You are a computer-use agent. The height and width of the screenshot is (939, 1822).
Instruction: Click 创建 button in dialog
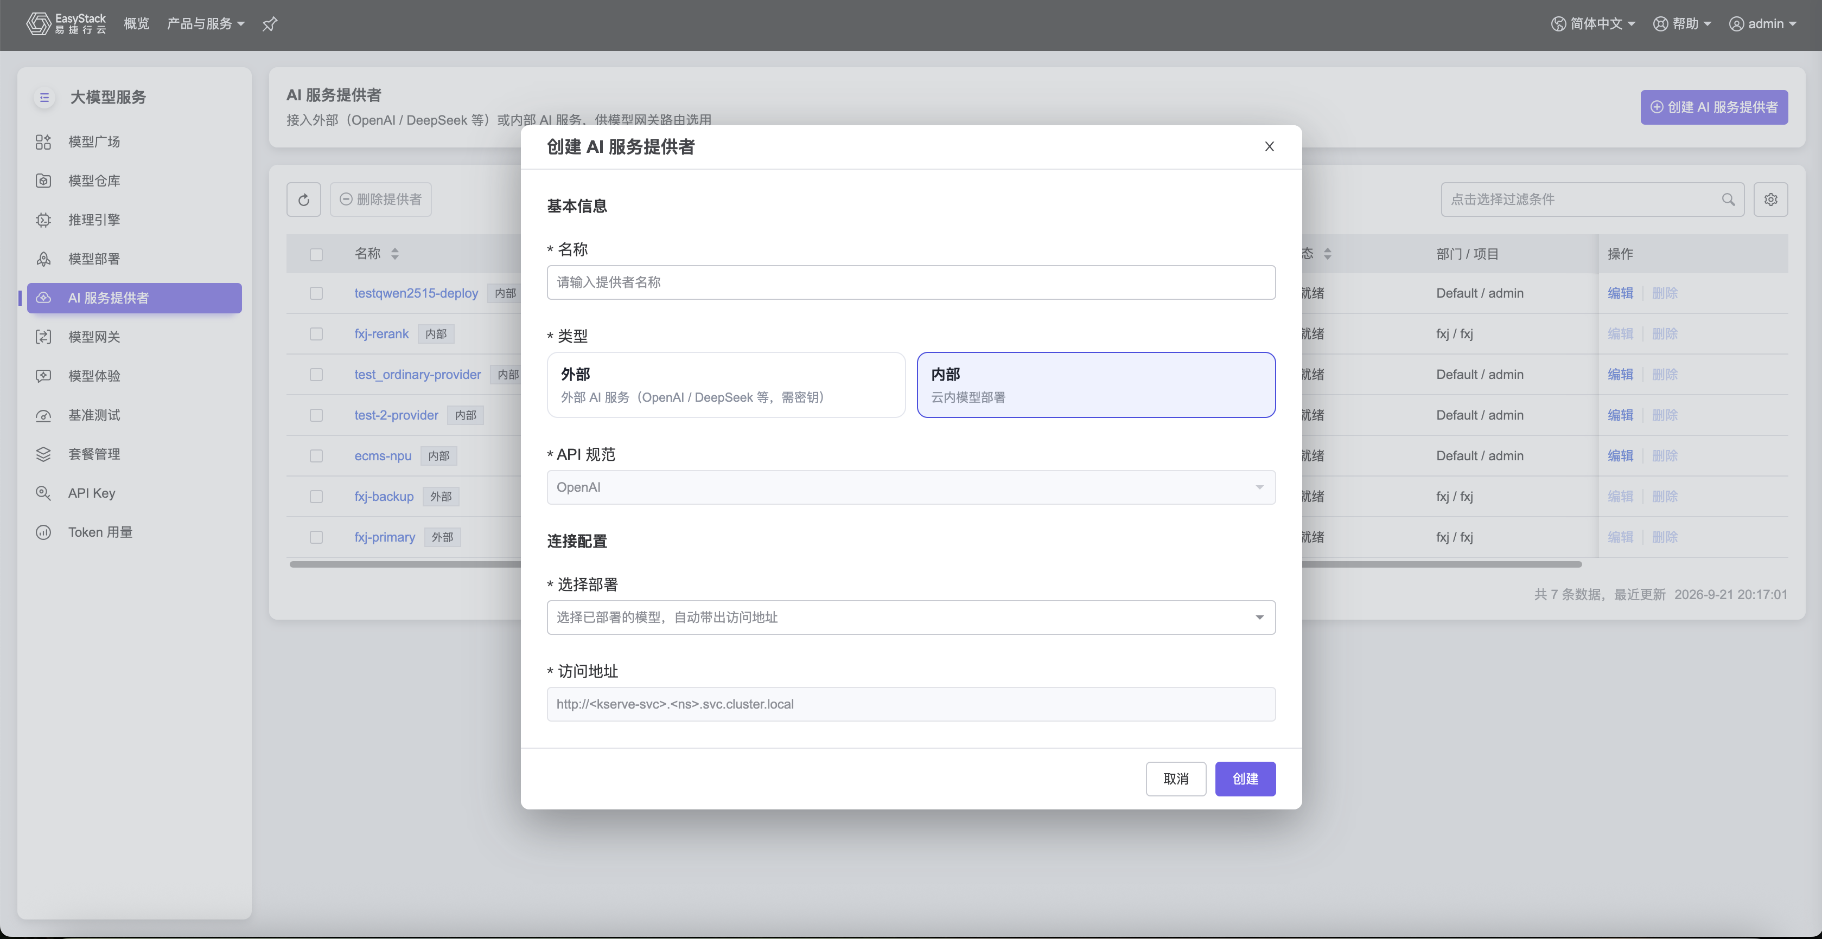coord(1245,779)
